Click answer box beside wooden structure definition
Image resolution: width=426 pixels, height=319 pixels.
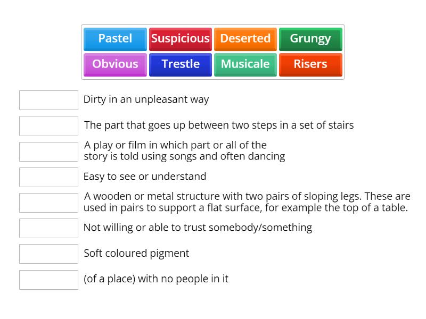pyautogui.click(x=48, y=203)
